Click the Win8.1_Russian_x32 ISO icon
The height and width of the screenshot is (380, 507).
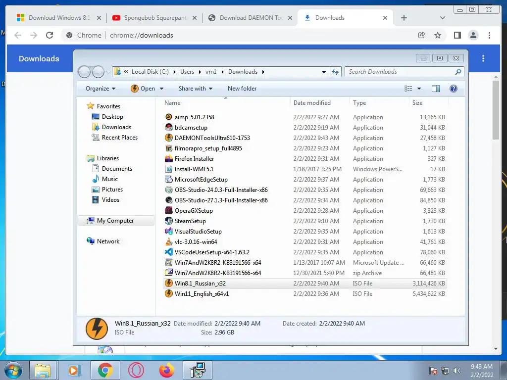tap(168, 284)
